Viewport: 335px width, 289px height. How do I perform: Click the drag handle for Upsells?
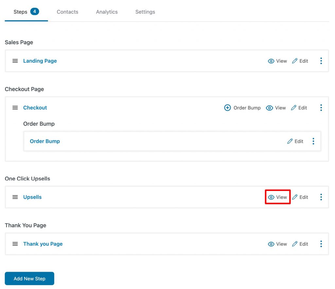15,197
